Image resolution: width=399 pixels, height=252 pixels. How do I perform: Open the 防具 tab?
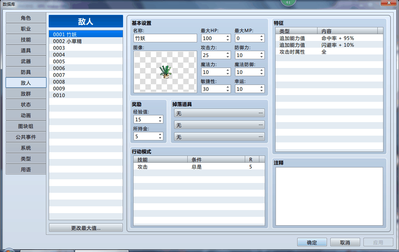[x=26, y=72]
